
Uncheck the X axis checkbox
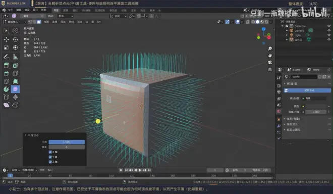[x=50, y=152]
